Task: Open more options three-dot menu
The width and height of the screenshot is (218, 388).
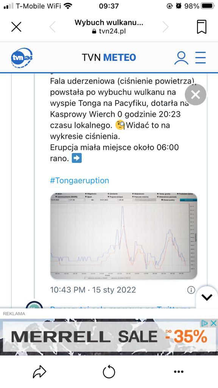Action: tap(179, 372)
